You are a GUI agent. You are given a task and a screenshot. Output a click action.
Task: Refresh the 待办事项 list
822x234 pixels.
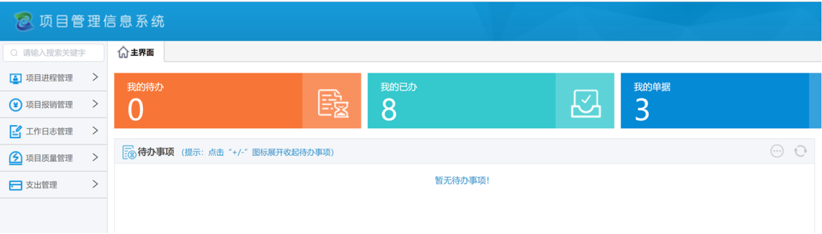[800, 151]
